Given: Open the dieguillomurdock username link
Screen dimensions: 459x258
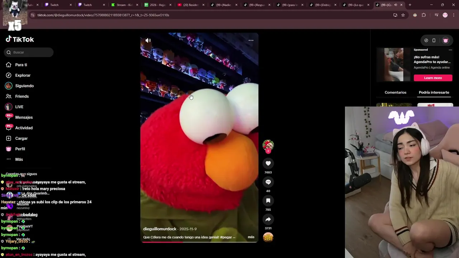Looking at the screenshot, I should click(160, 229).
